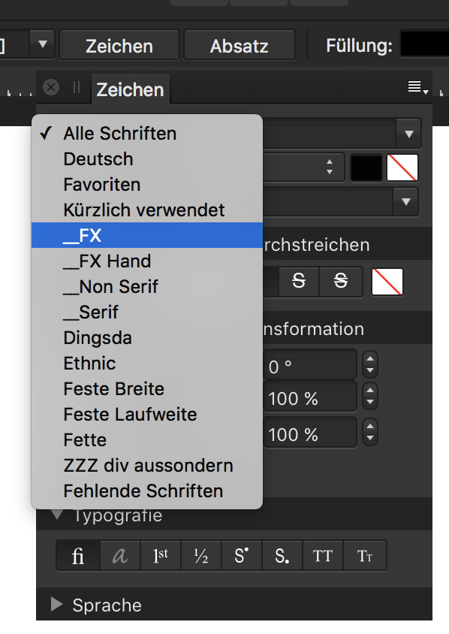Viewport: 449px width, 634px height.
Task: Open font family dropdown arrow
Action: (x=409, y=134)
